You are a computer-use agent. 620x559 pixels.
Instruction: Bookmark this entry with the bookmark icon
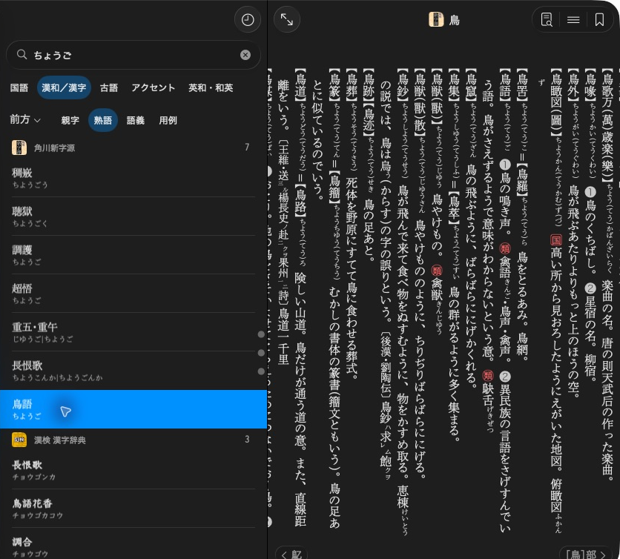point(599,20)
